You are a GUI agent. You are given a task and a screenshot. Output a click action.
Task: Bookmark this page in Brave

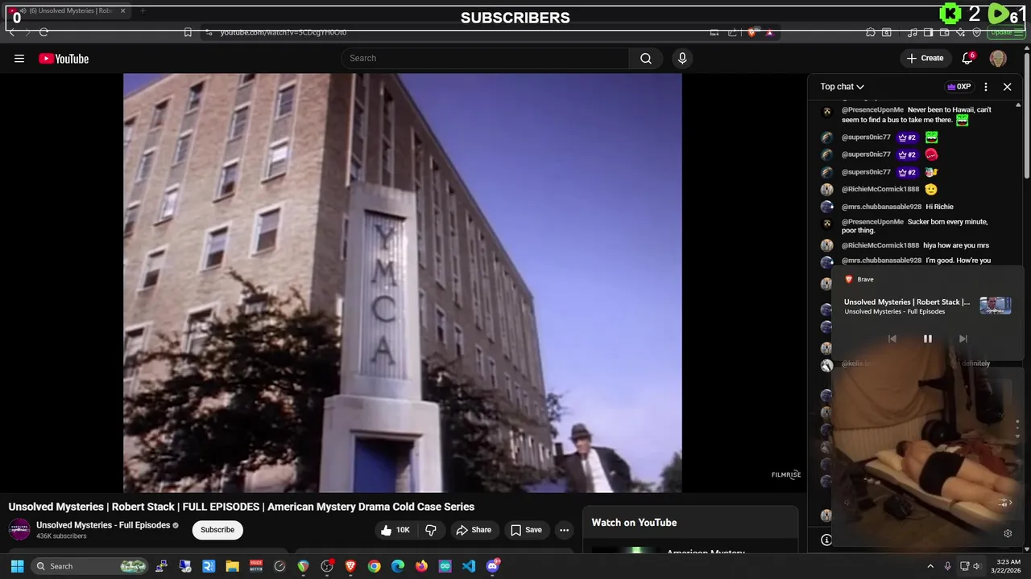(188, 32)
